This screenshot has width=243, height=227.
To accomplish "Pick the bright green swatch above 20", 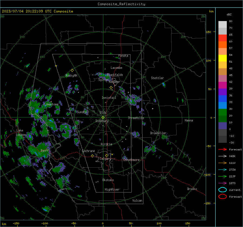I will click(x=222, y=112).
